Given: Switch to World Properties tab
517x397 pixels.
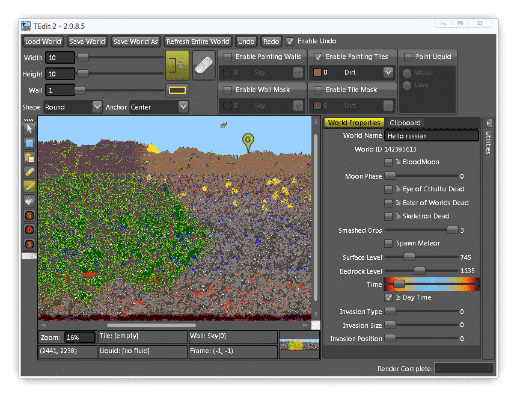Looking at the screenshot, I should [x=354, y=123].
